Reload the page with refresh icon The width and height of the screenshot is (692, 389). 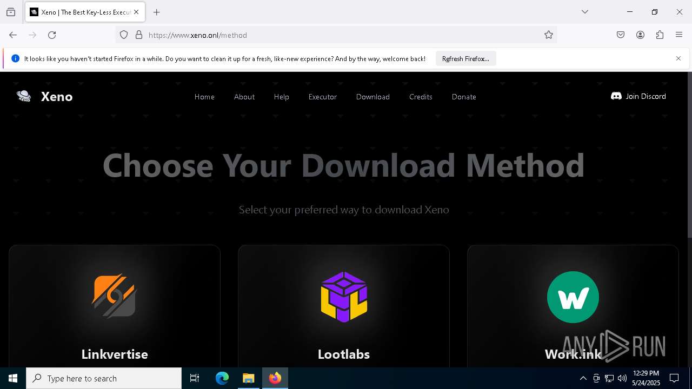(52, 35)
